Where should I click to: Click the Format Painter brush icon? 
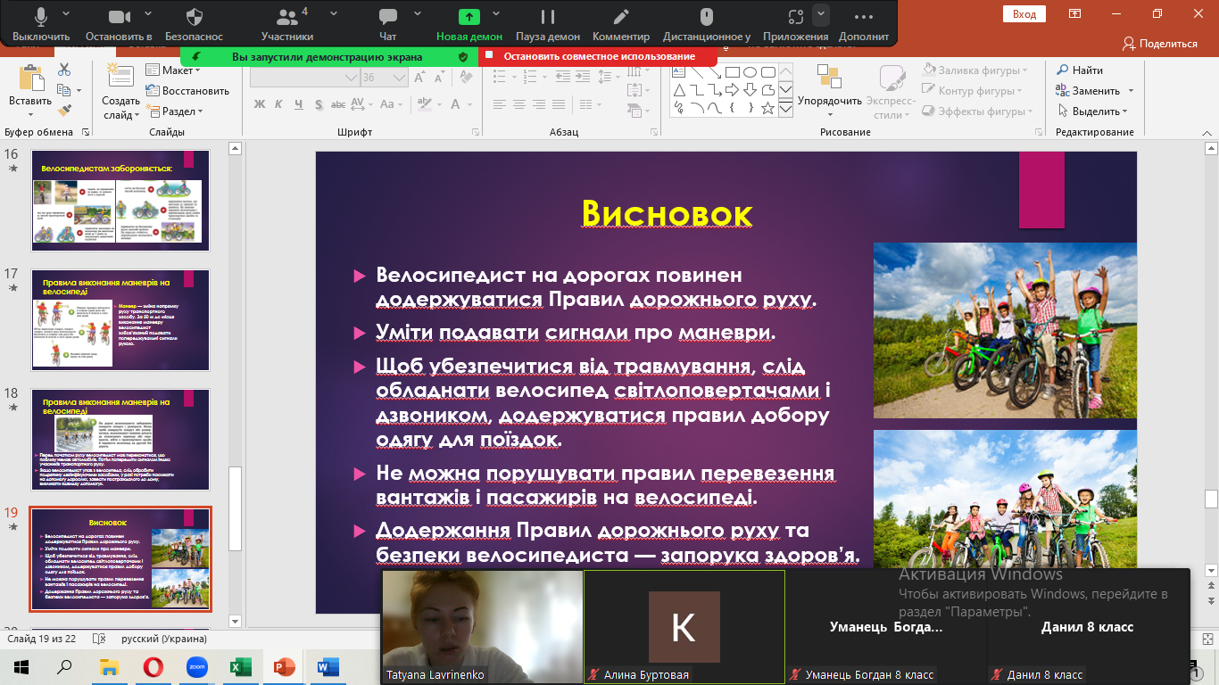pyautogui.click(x=64, y=111)
